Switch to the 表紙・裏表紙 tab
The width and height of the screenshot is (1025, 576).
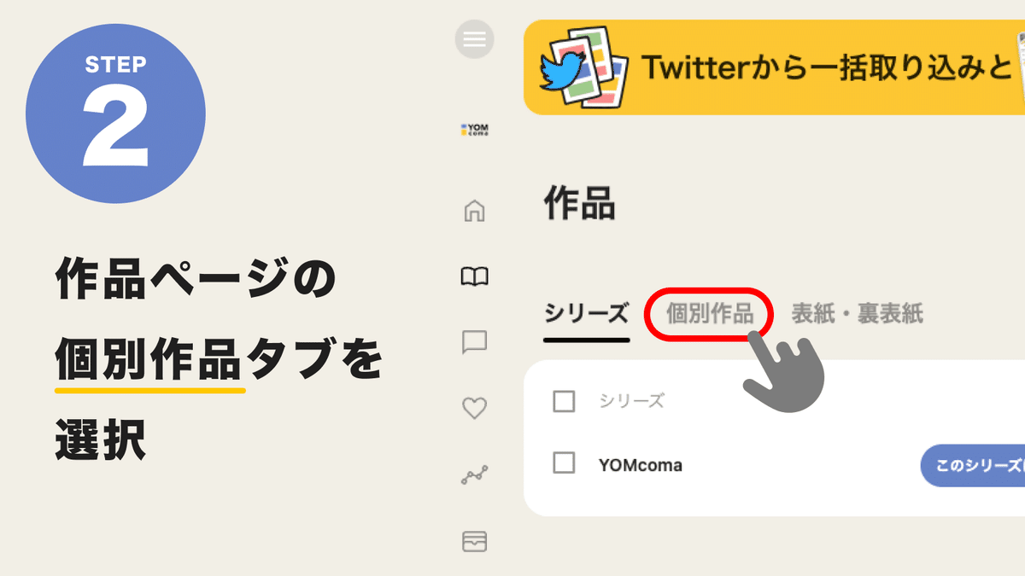pos(857,313)
